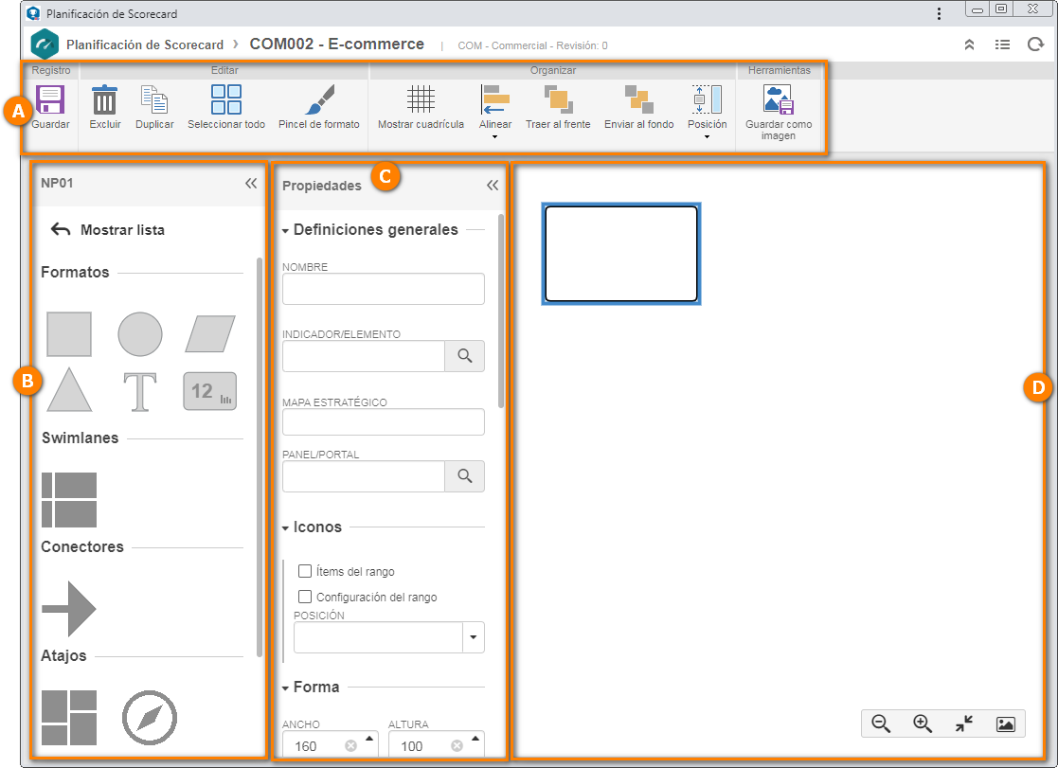Select the arrow connector under Conectores
Image resolution: width=1058 pixels, height=768 pixels.
pos(69,609)
